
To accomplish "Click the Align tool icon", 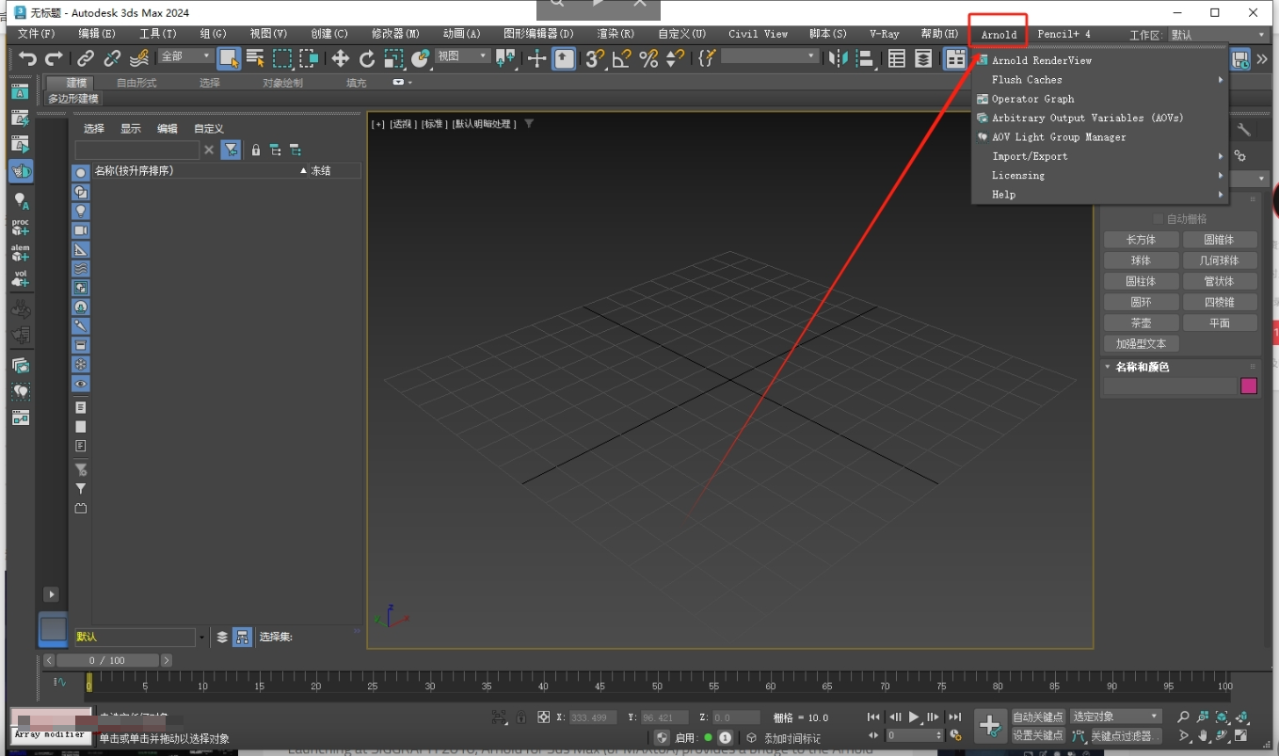I will [x=864, y=58].
